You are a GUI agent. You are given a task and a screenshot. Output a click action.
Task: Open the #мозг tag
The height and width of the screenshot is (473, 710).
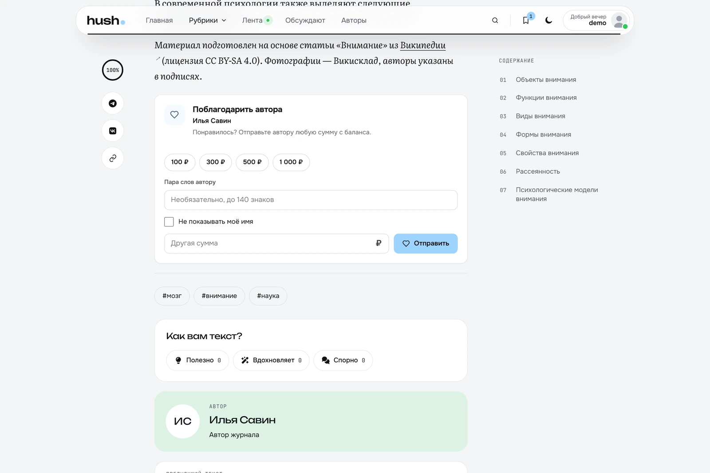coord(172,296)
